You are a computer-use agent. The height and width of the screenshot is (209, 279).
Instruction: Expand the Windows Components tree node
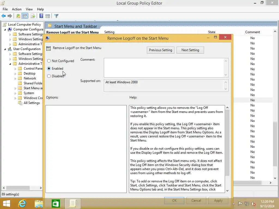point(15,98)
